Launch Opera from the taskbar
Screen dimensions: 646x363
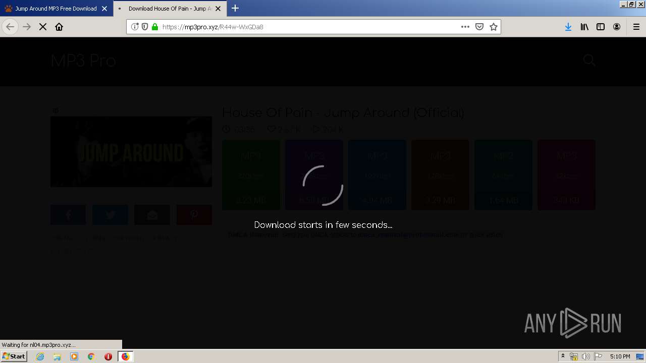(x=108, y=356)
